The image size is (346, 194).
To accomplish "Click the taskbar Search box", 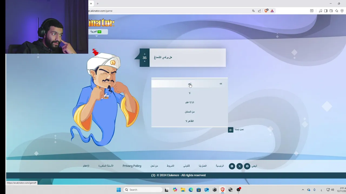I will 143,190.
